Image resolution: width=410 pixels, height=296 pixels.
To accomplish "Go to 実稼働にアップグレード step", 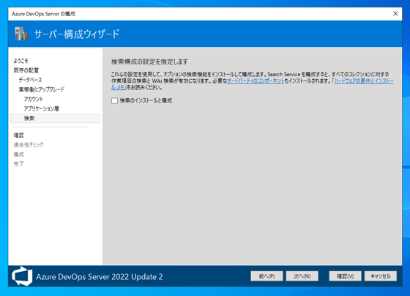I will [x=42, y=89].
